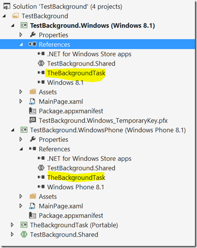Collapse the selected References node
Image resolution: width=197 pixels, height=248 pixels.
21,45
